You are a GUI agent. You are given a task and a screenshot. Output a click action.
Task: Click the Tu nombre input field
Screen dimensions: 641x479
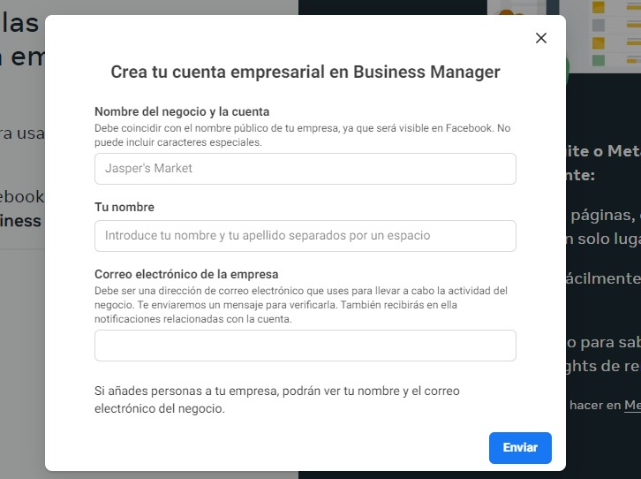(x=305, y=236)
